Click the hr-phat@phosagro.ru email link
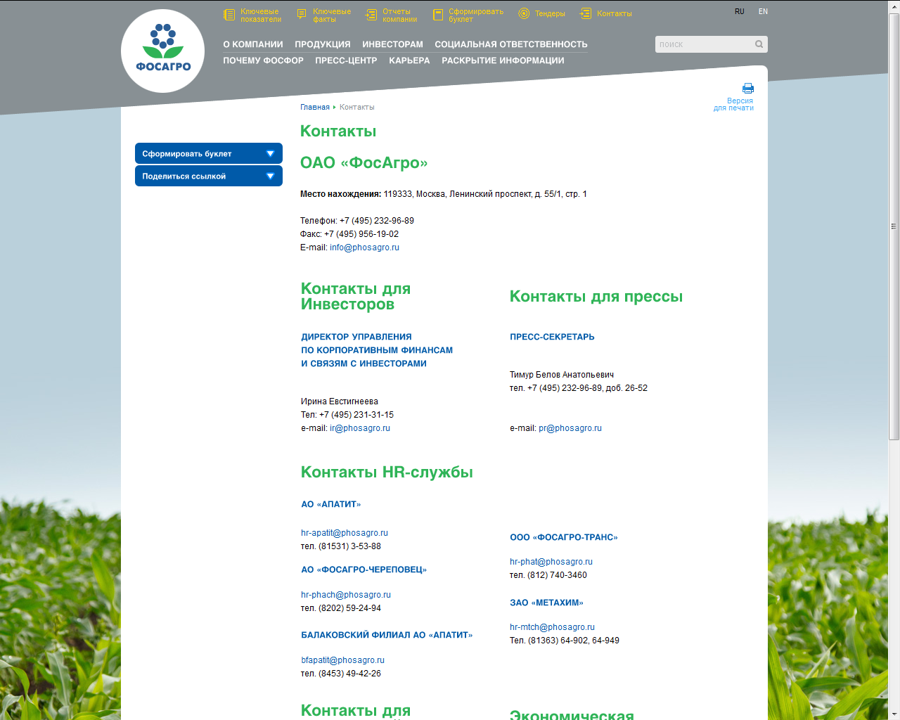900x720 pixels. [x=551, y=562]
